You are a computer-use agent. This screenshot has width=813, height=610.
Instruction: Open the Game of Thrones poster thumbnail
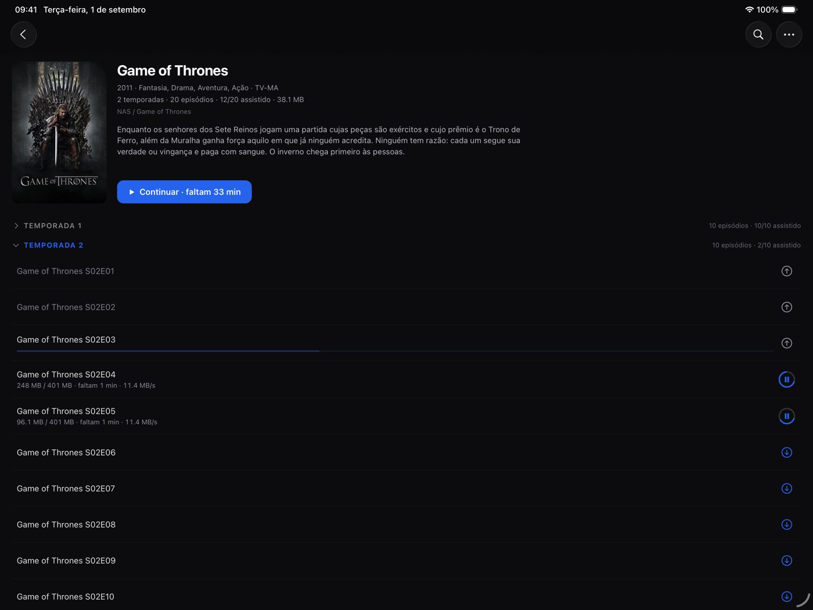[x=59, y=132]
